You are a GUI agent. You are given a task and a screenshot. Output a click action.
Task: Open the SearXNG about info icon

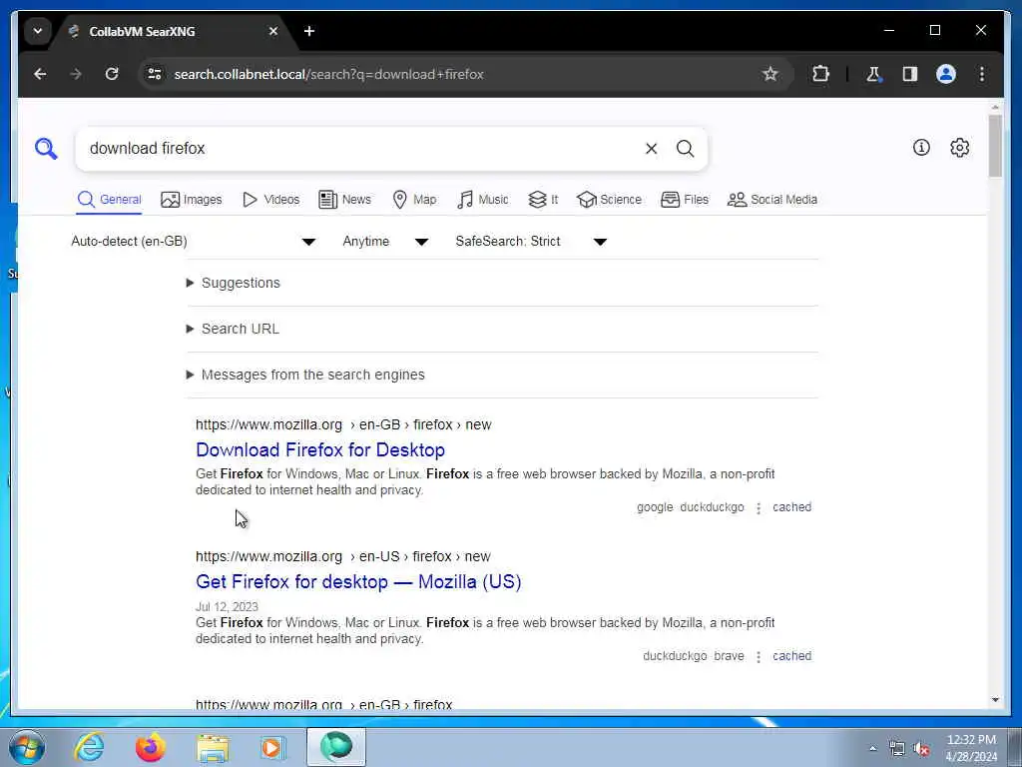tap(921, 148)
